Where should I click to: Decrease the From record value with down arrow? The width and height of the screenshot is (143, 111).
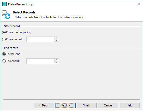[56, 41]
